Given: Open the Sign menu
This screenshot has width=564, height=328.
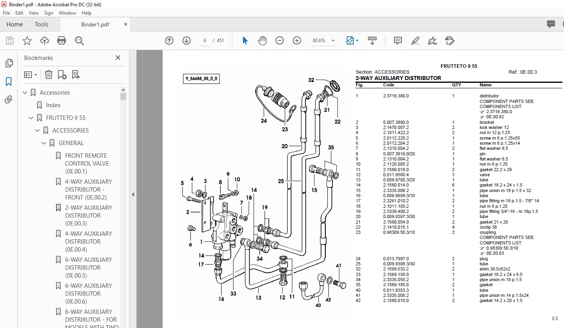Looking at the screenshot, I should (x=49, y=13).
